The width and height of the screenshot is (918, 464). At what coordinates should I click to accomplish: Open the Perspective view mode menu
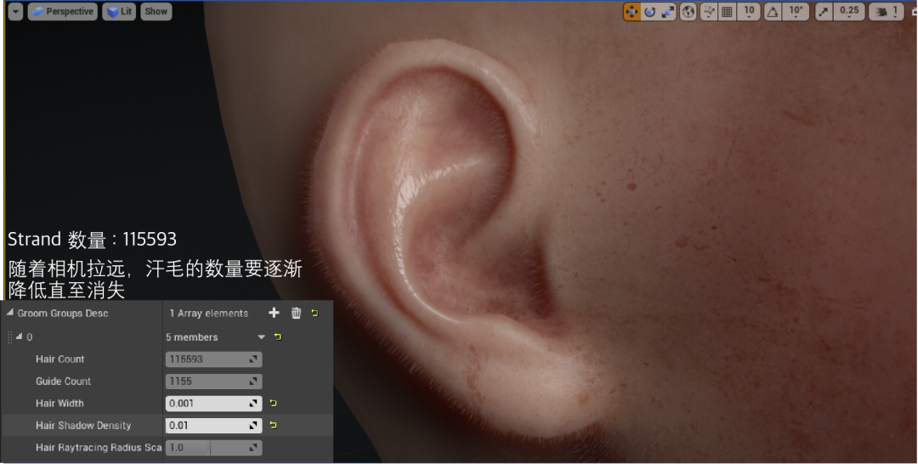coord(63,12)
